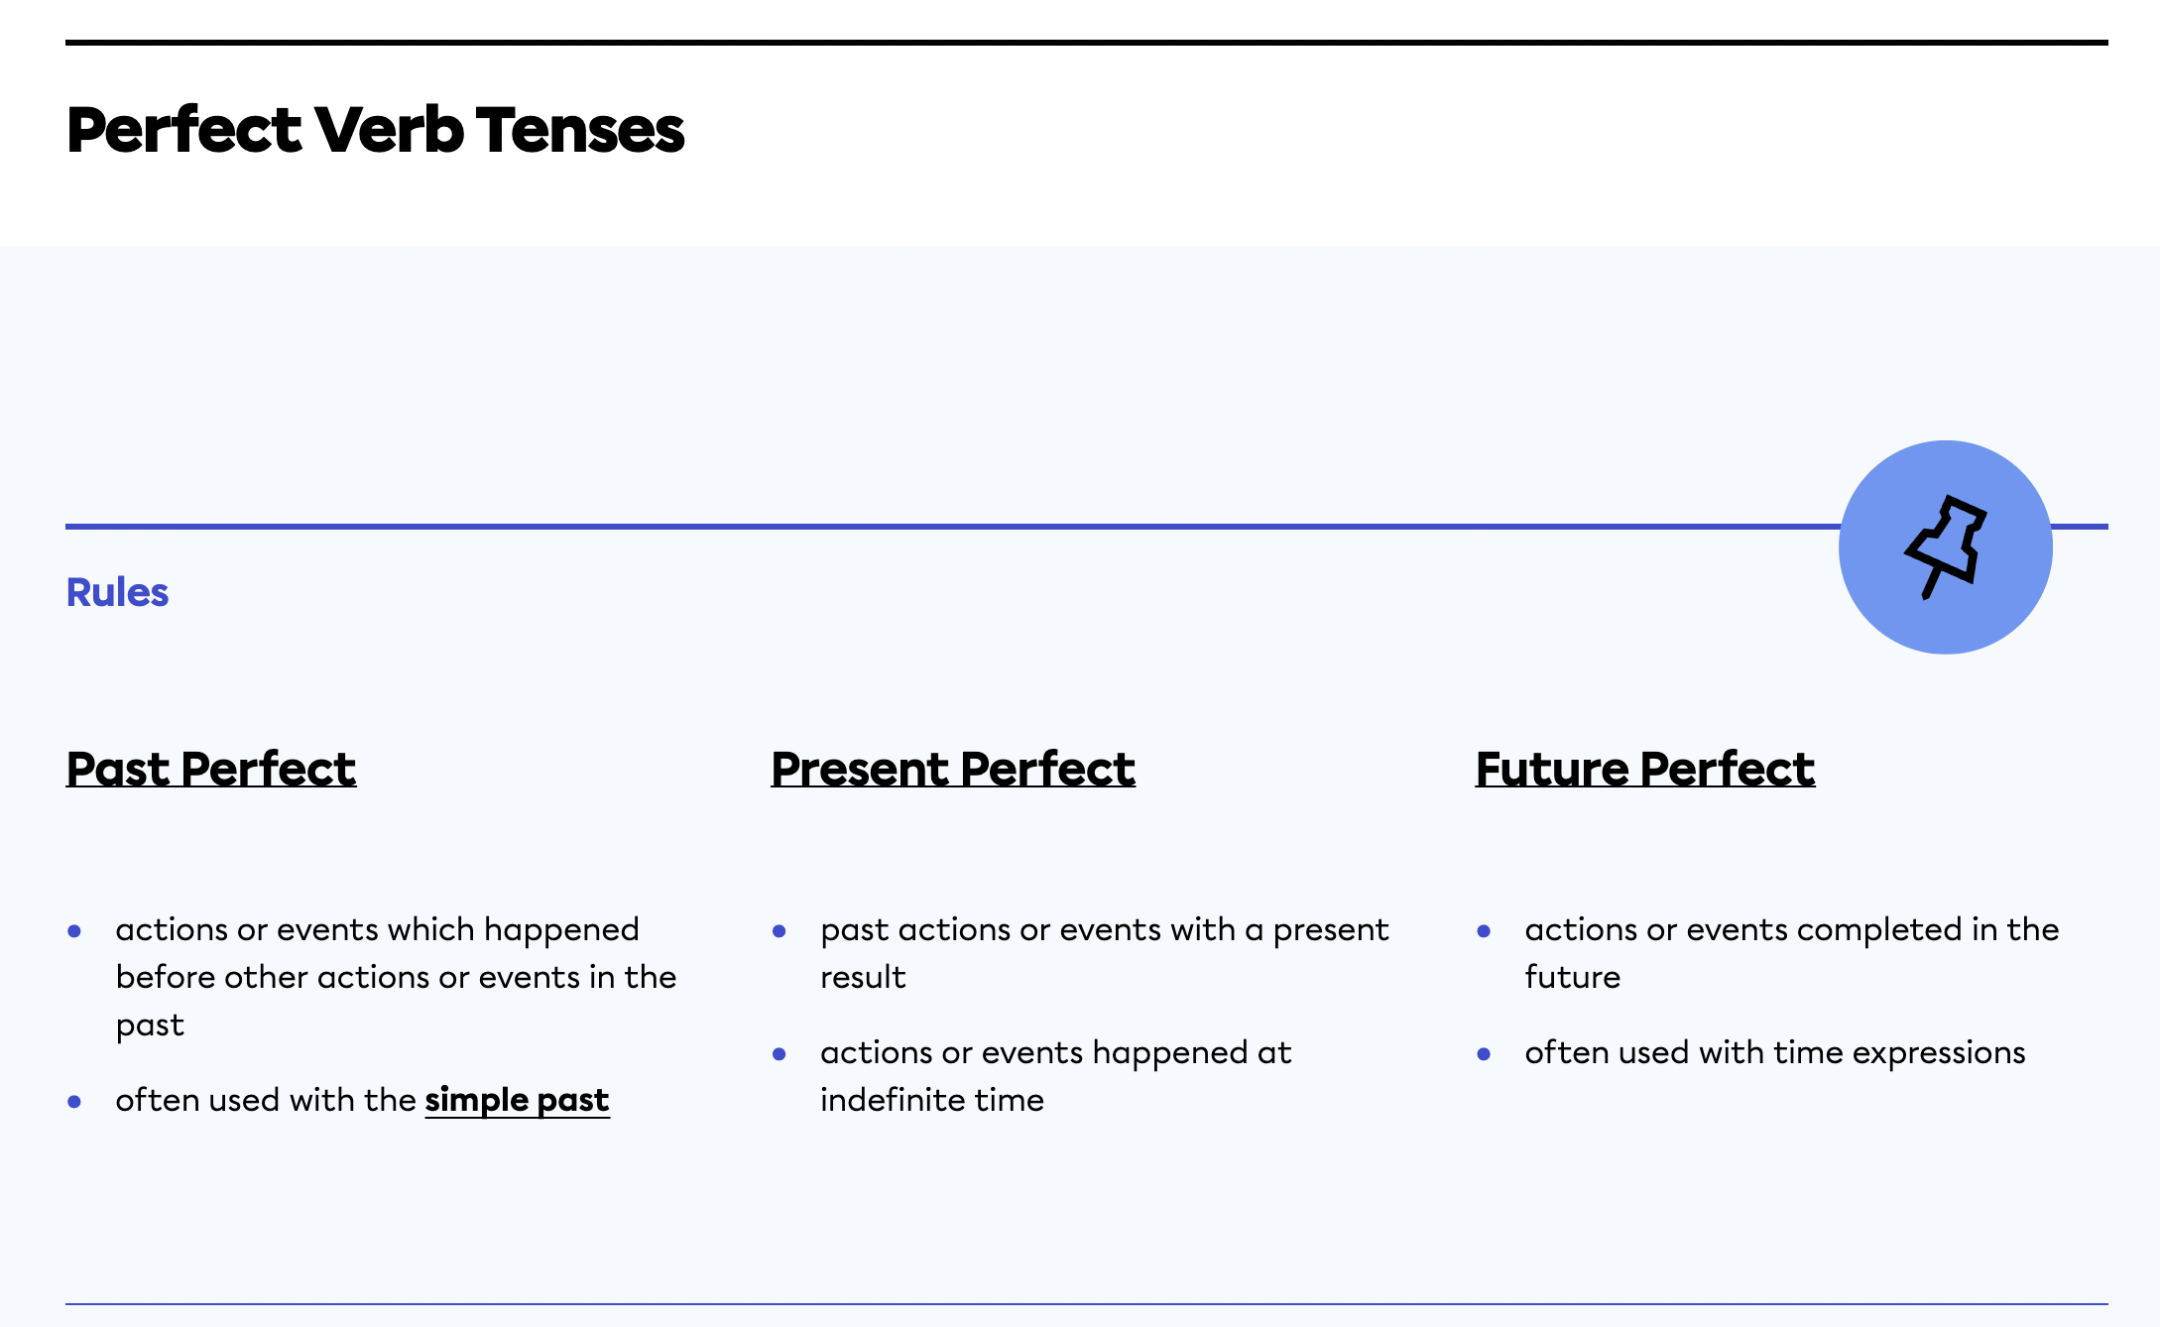
Task: Click the text "actions or events which happened before"
Action: click(377, 930)
